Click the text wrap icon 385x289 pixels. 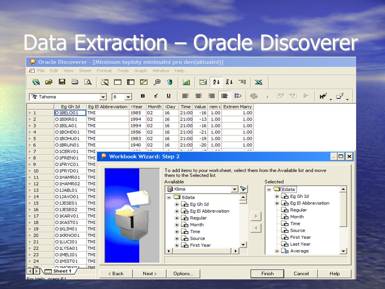point(238,96)
